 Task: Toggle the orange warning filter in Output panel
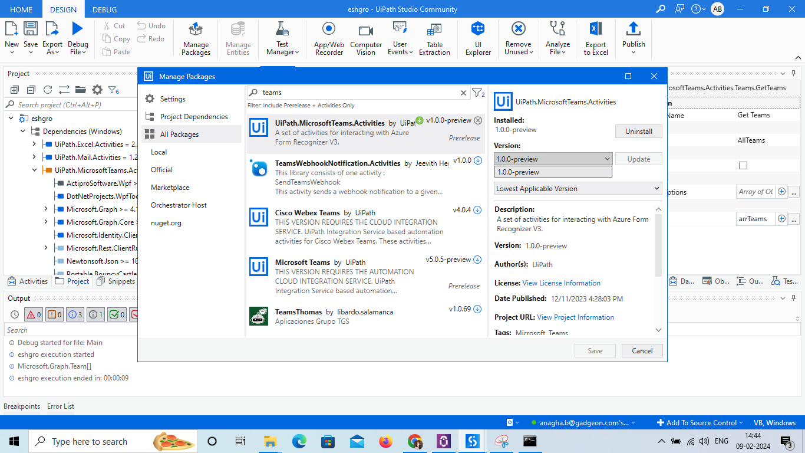pyautogui.click(x=54, y=314)
